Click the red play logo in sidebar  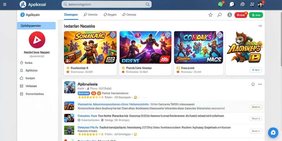(x=37, y=40)
